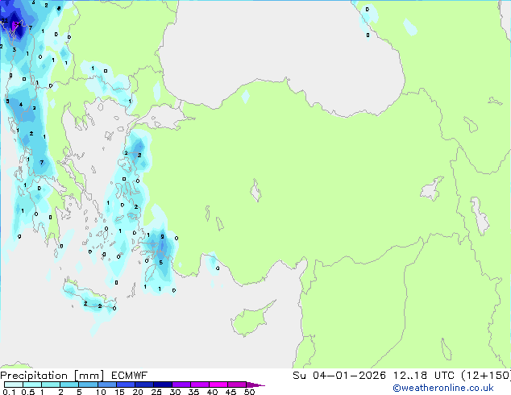Image resolution: width=511 pixels, height=395 pixels.
Task: Select the 5 mm legend color swatch
Action: click(x=88, y=385)
